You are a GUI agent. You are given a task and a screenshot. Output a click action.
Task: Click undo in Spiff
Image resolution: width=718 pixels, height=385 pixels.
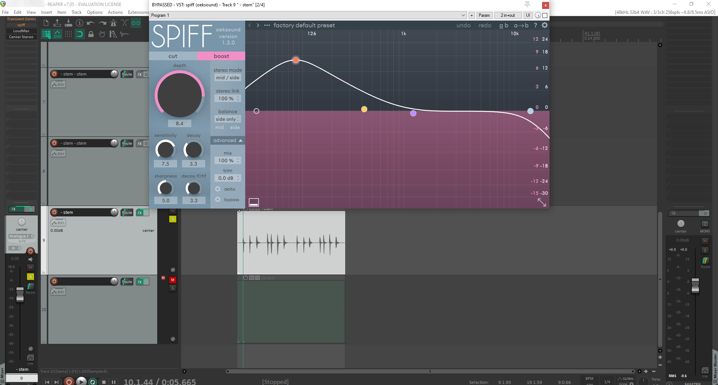(463, 25)
